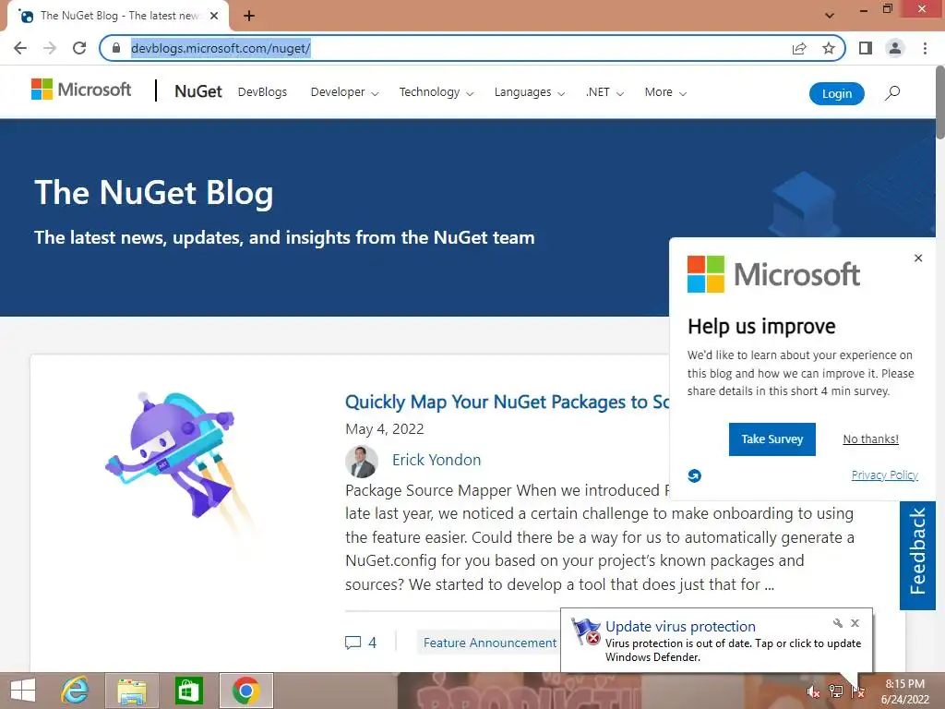This screenshot has width=945, height=709.
Task: Click the network tray icon
Action: pyautogui.click(x=835, y=691)
